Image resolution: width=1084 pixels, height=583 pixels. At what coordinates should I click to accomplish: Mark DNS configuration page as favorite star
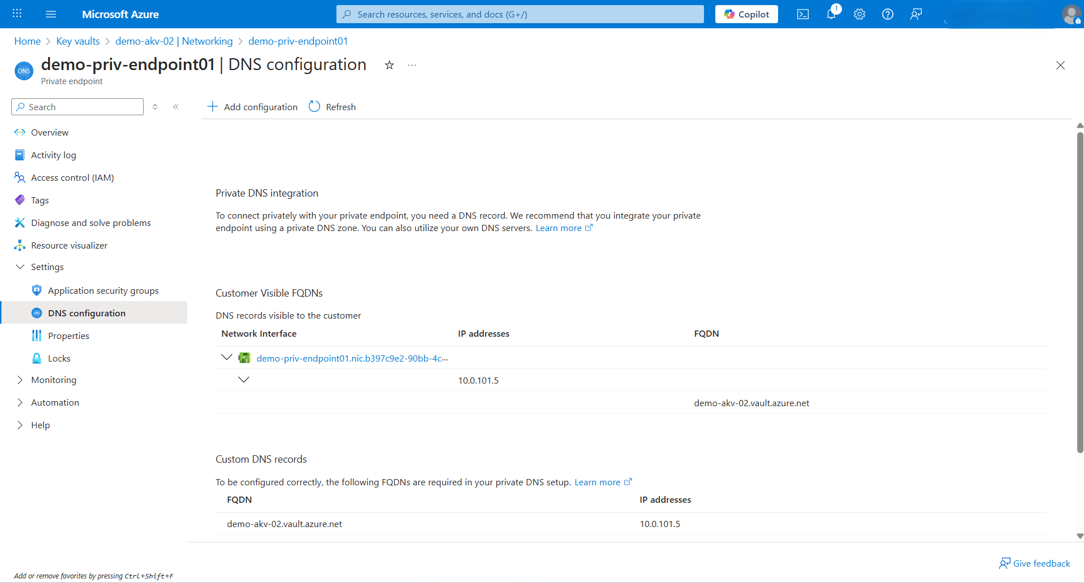[x=389, y=66]
